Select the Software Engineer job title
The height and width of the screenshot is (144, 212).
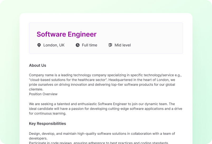(66, 34)
